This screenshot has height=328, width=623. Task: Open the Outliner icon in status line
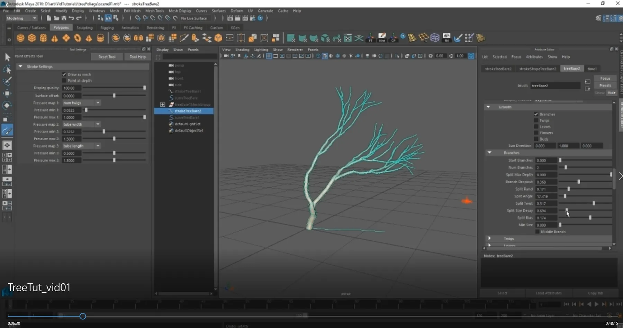point(606,18)
